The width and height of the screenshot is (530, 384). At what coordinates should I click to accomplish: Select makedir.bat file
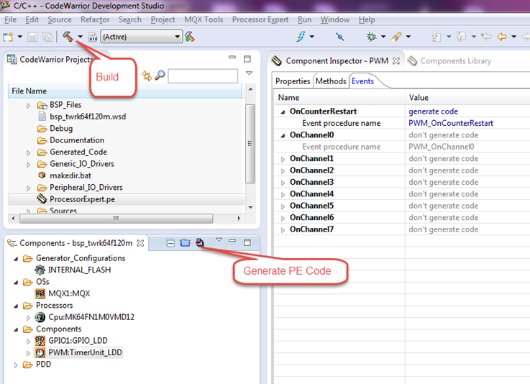pyautogui.click(x=70, y=175)
